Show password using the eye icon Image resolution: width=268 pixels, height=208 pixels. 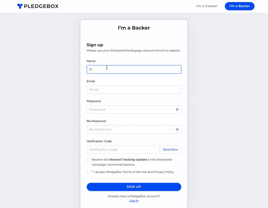177,109
